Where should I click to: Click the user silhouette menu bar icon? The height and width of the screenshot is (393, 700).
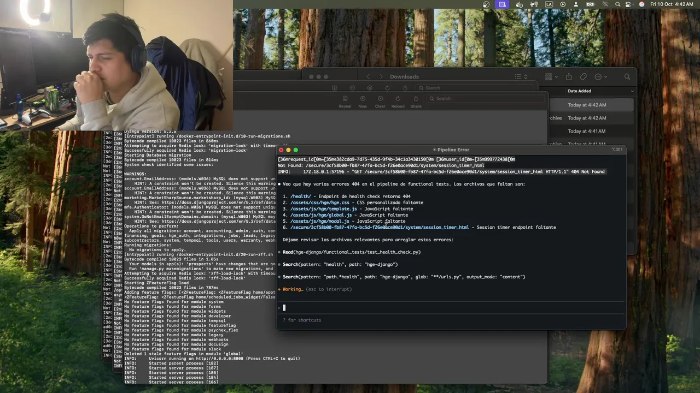576,4
